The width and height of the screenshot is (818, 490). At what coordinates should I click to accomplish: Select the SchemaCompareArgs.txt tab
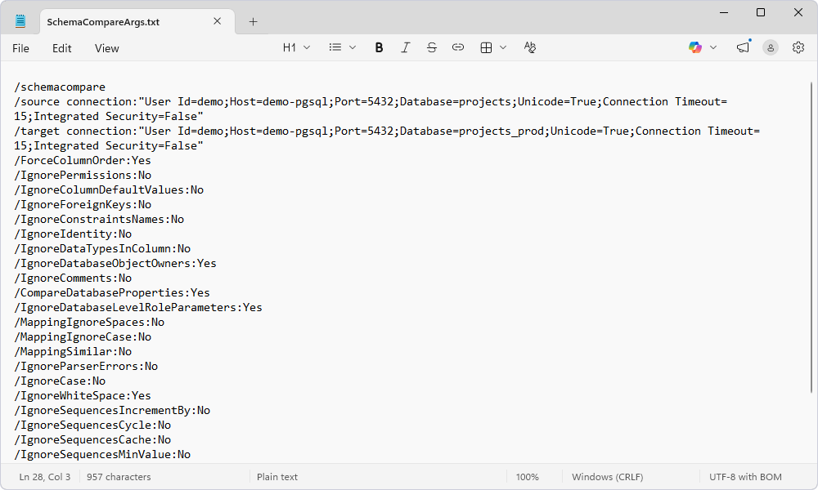[137, 21]
